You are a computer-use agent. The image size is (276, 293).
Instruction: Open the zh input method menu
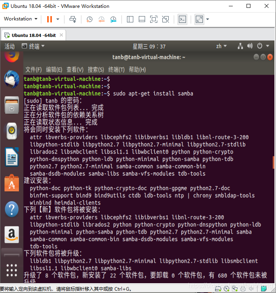(x=221, y=46)
